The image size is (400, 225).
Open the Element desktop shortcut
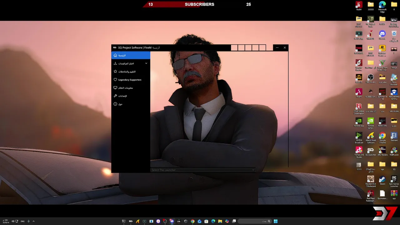pos(394,137)
